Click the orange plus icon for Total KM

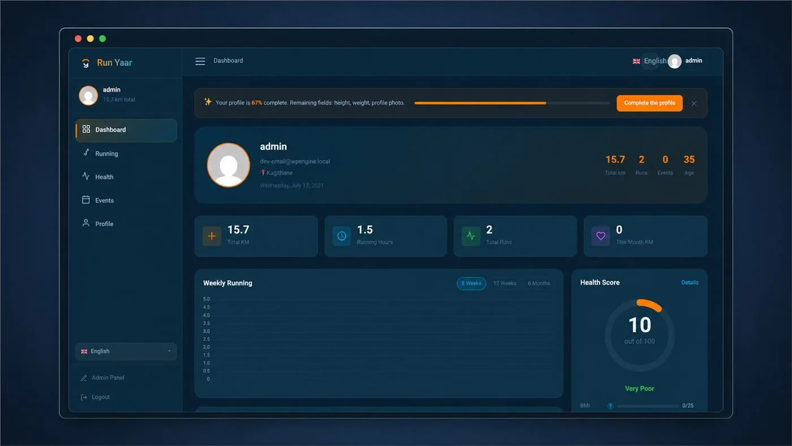(x=212, y=236)
